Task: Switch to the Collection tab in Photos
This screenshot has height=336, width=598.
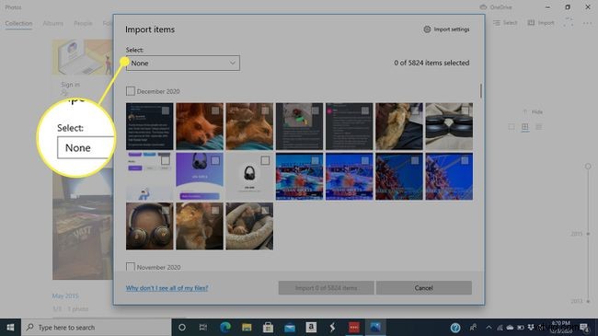Action: 18,23
